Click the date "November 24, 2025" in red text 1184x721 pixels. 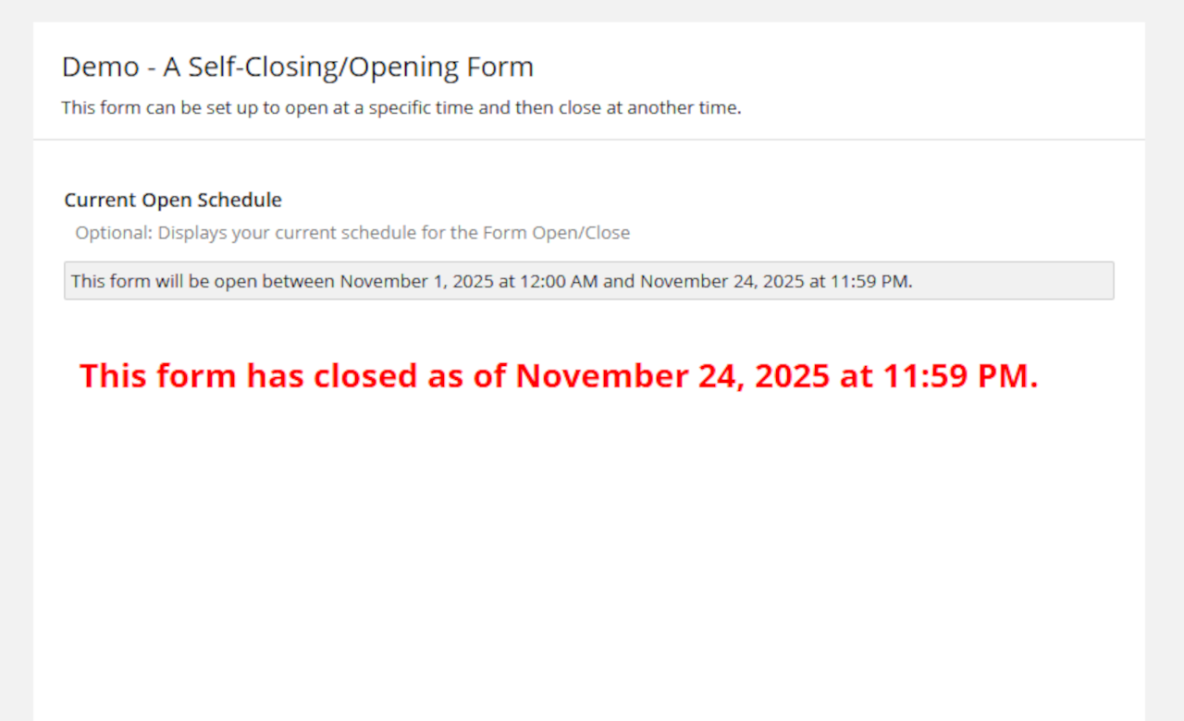pyautogui.click(x=672, y=375)
